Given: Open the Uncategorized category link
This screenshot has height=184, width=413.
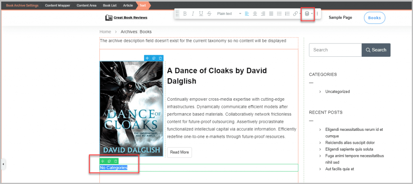Looking at the screenshot, I should [338, 92].
